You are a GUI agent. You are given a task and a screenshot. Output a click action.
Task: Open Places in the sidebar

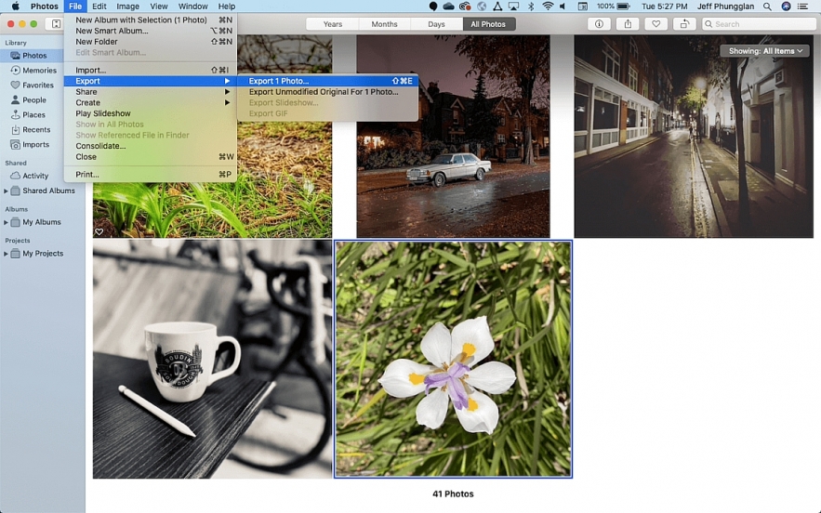pyautogui.click(x=33, y=115)
